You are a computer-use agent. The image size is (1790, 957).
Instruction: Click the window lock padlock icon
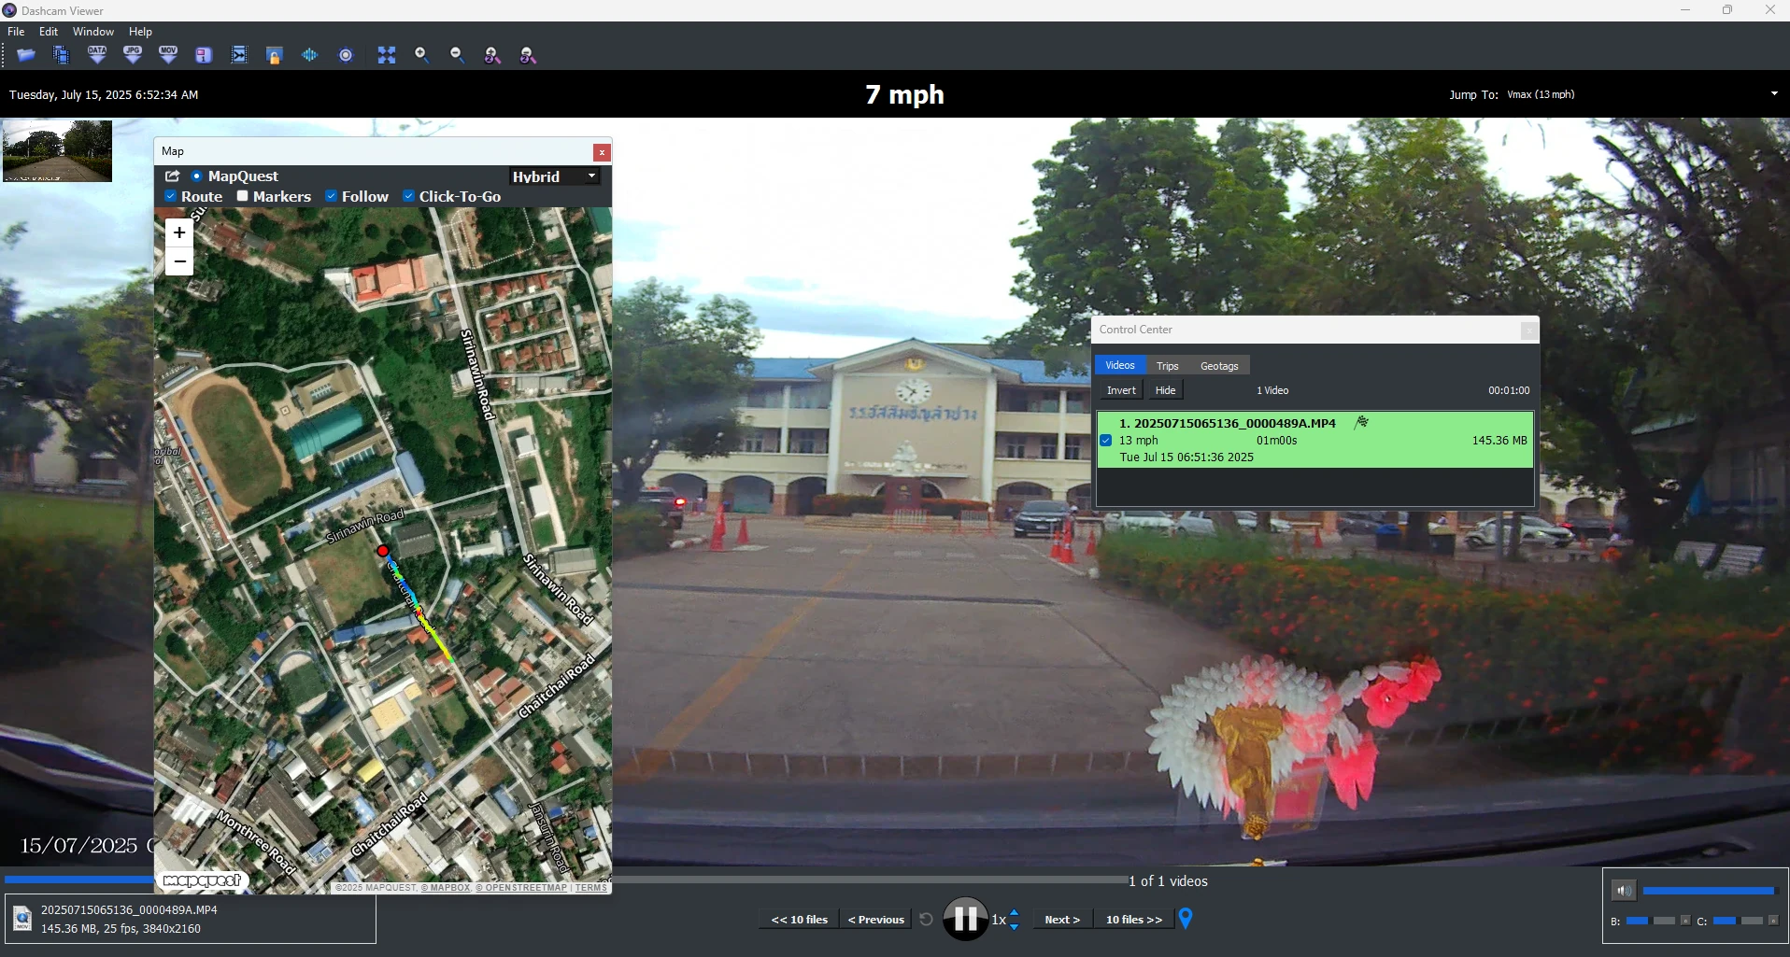pos(275,55)
